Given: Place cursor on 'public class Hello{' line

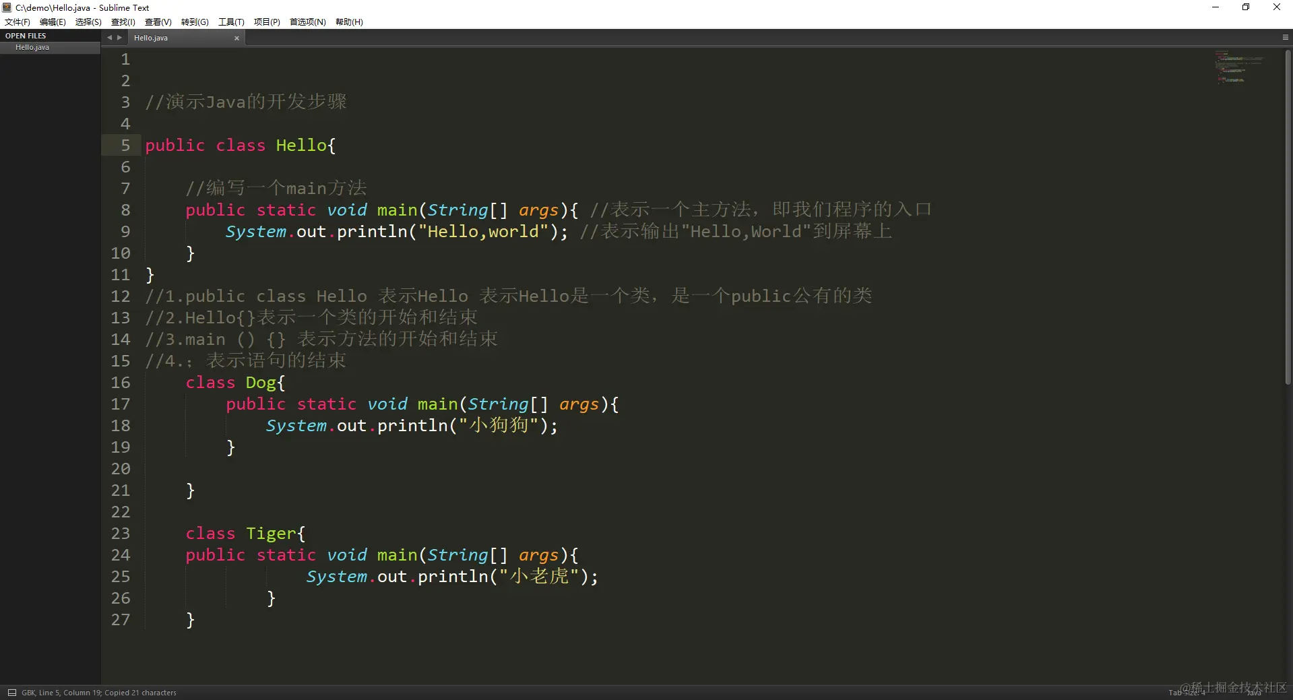Looking at the screenshot, I should (241, 146).
